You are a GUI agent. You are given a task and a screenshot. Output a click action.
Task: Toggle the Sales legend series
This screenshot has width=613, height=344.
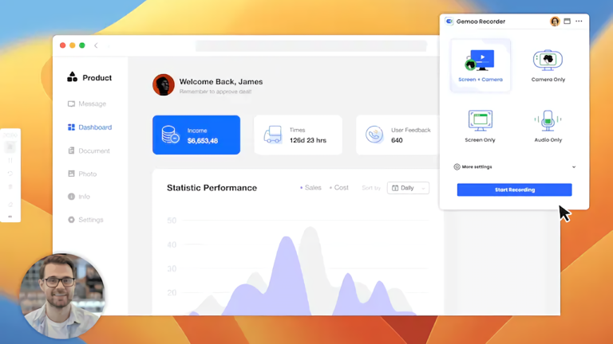pyautogui.click(x=310, y=188)
